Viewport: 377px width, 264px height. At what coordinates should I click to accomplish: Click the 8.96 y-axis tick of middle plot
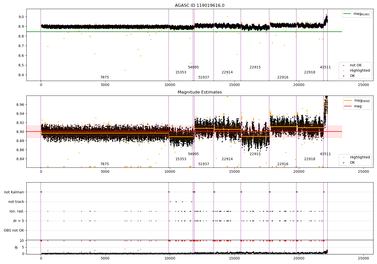coord(20,105)
